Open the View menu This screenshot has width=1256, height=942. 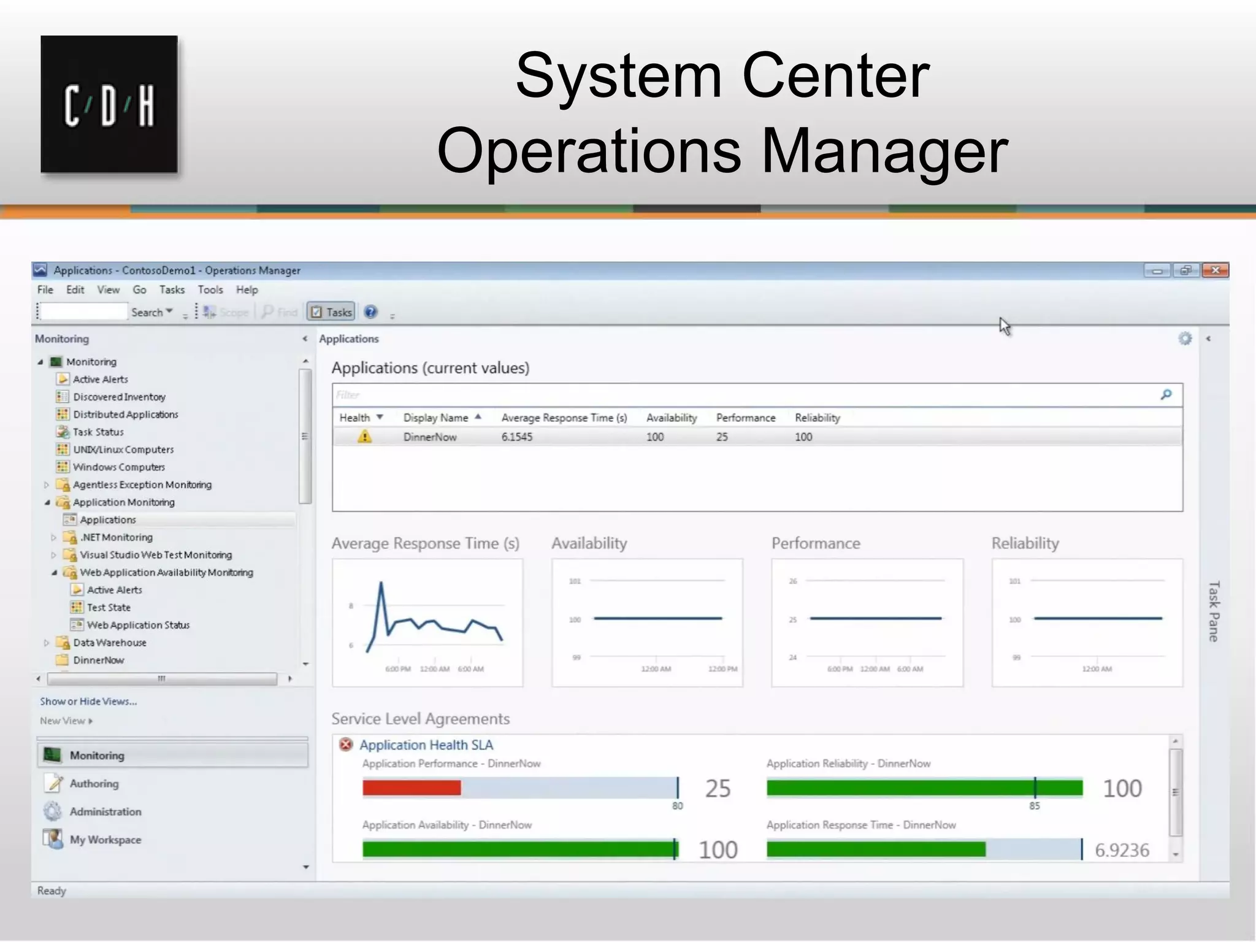(109, 289)
